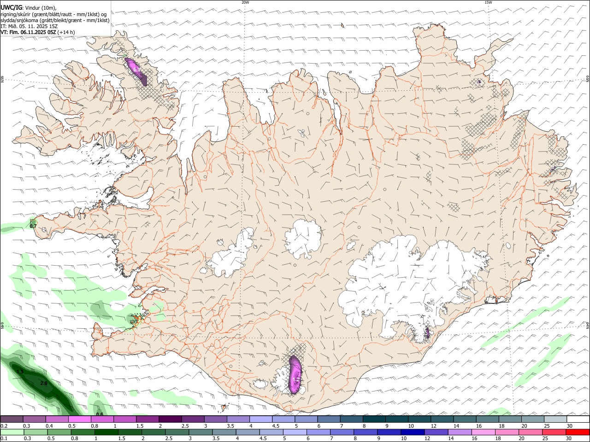This screenshot has width=590, height=442.
Task: Select the lower legend bright red swatch above 30
Action: 578,432
